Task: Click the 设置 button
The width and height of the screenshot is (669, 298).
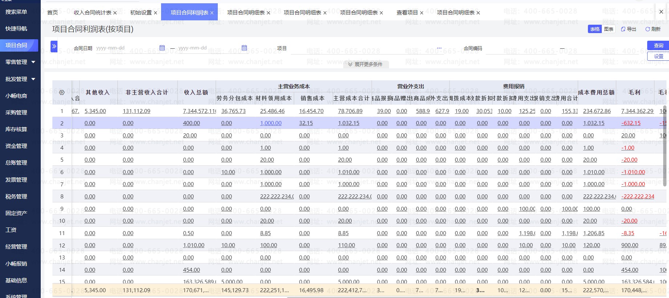Action: [658, 56]
